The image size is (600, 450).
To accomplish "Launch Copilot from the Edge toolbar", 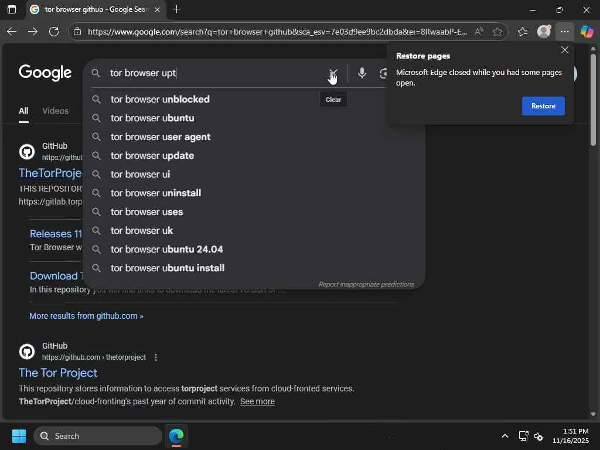I will click(587, 32).
